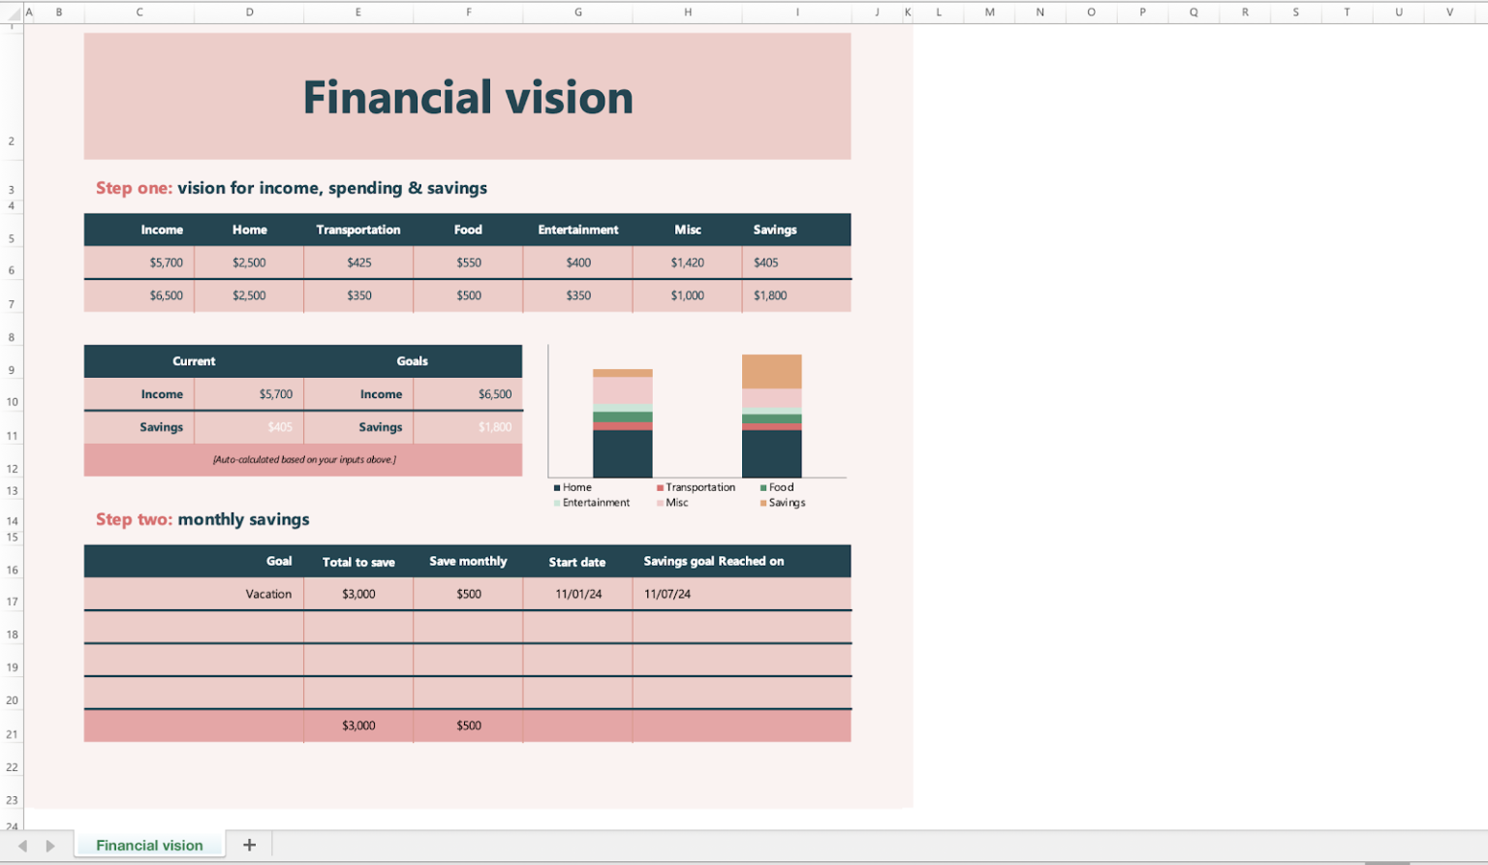This screenshot has width=1488, height=865.
Task: Click the next sheet navigation arrow
Action: 49,845
